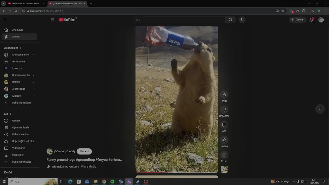Dislike the Short with Beğenme icon
Viewport: 329px width, 185px height.
coord(224,110)
